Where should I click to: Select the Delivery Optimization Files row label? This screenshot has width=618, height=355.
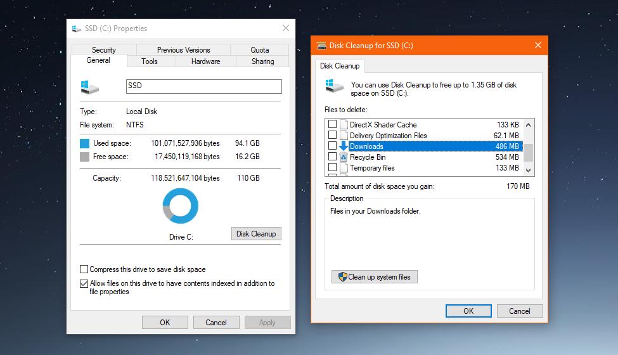click(388, 136)
